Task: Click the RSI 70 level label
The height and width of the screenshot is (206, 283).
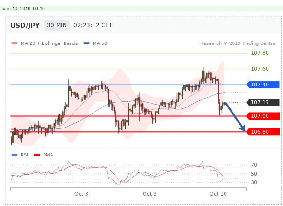Action: click(254, 165)
